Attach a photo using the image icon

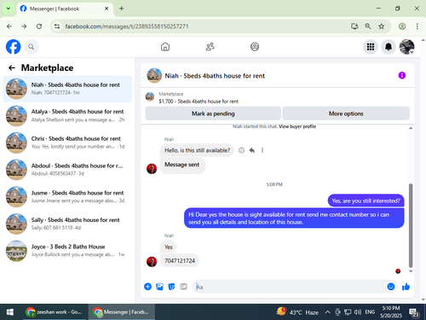[159, 287]
